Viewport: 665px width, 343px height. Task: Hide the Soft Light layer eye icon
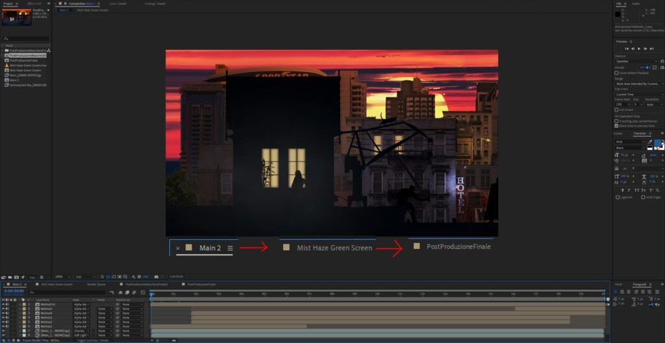tap(3, 335)
